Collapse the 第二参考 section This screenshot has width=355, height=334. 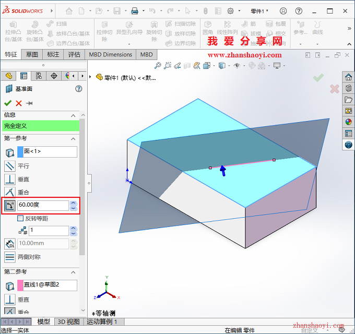point(73,272)
